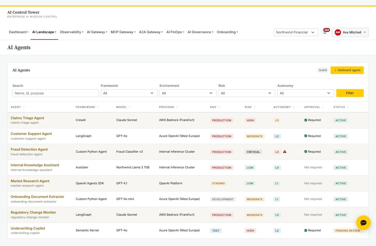This screenshot has height=246, width=376.
Task: Click the CRITICAL risk badge
Action: click(x=253, y=152)
